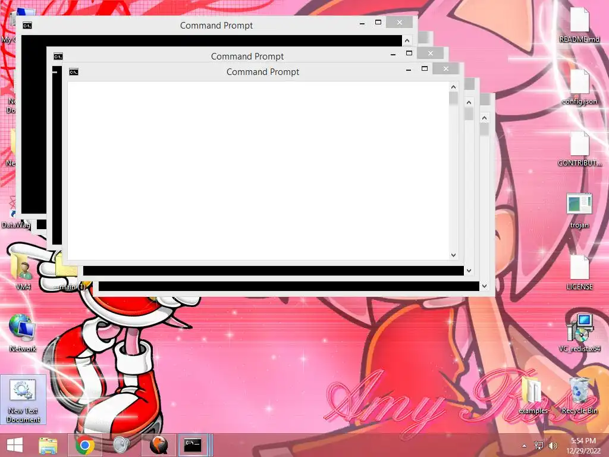Minimize the front Command Prompt window
The height and width of the screenshot is (457, 609).
pos(409,69)
